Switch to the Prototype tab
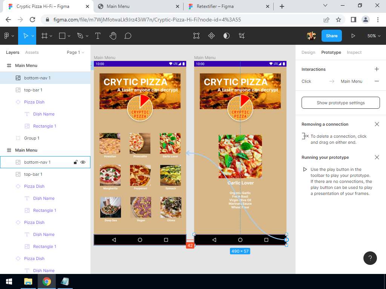 (x=331, y=52)
